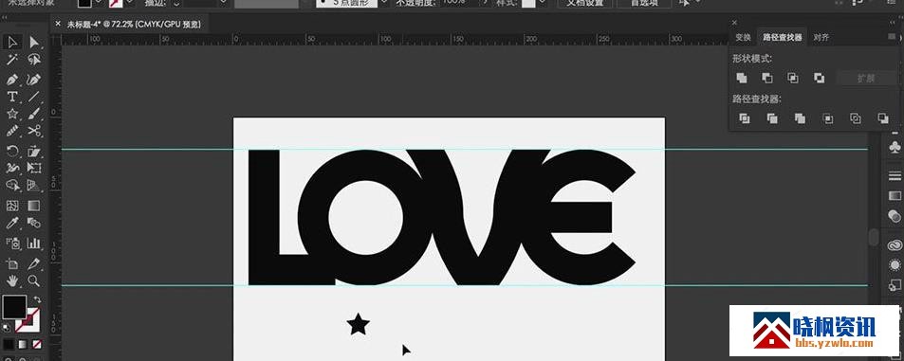Image resolution: width=904 pixels, height=361 pixels.
Task: Select the Width tool
Action: click(12, 168)
